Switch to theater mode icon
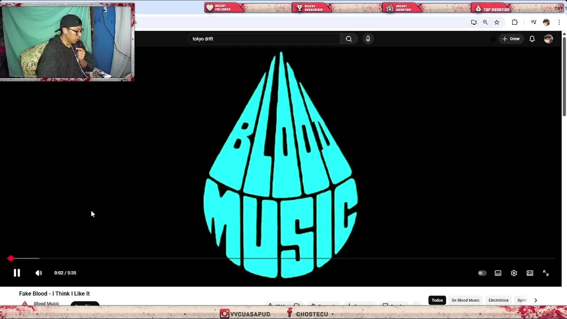 click(x=530, y=273)
